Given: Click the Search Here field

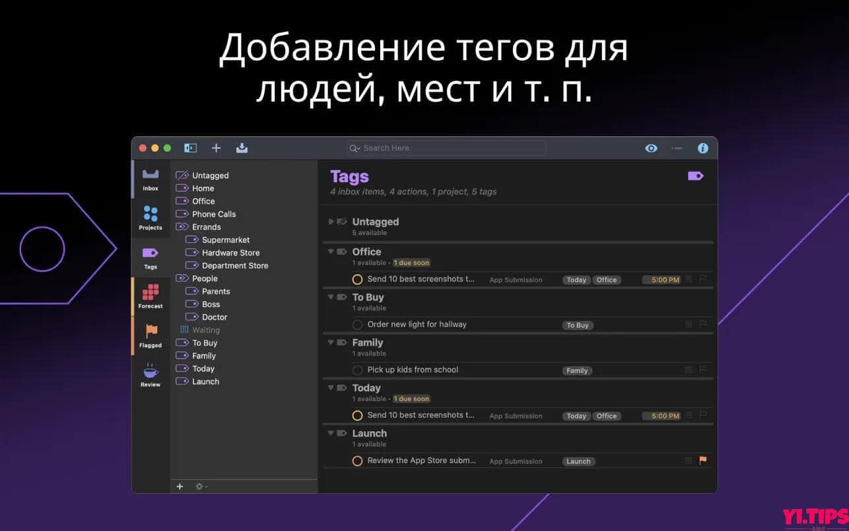Looking at the screenshot, I should [x=446, y=148].
